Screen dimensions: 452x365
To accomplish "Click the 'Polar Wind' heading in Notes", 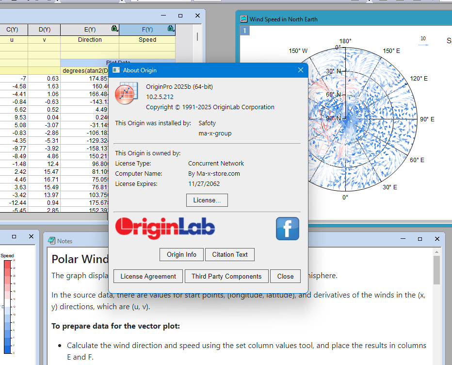I will tap(80, 259).
